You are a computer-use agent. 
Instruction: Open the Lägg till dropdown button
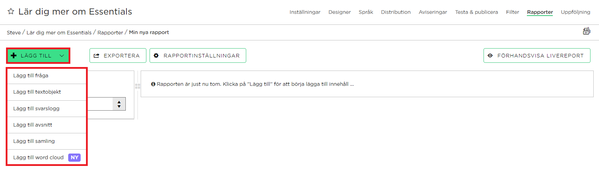pyautogui.click(x=38, y=56)
